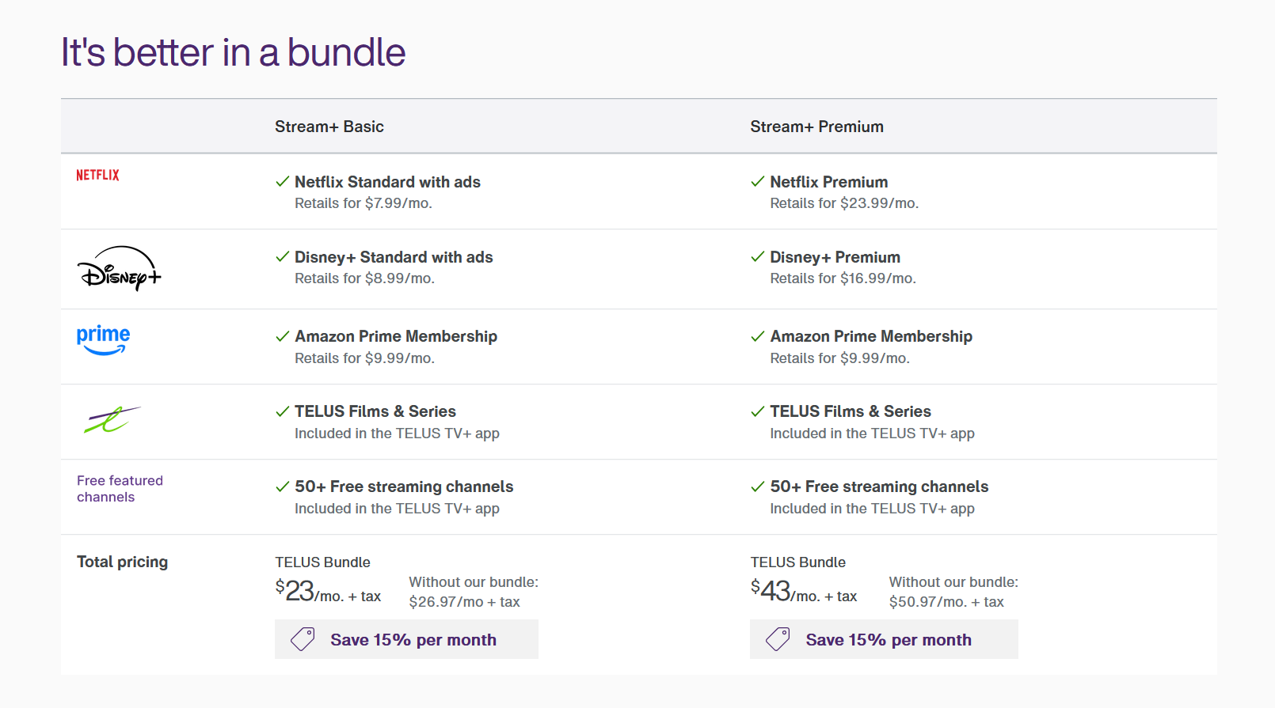1275x708 pixels.
Task: Click Netflix Standard with ads text
Action: [x=387, y=182]
